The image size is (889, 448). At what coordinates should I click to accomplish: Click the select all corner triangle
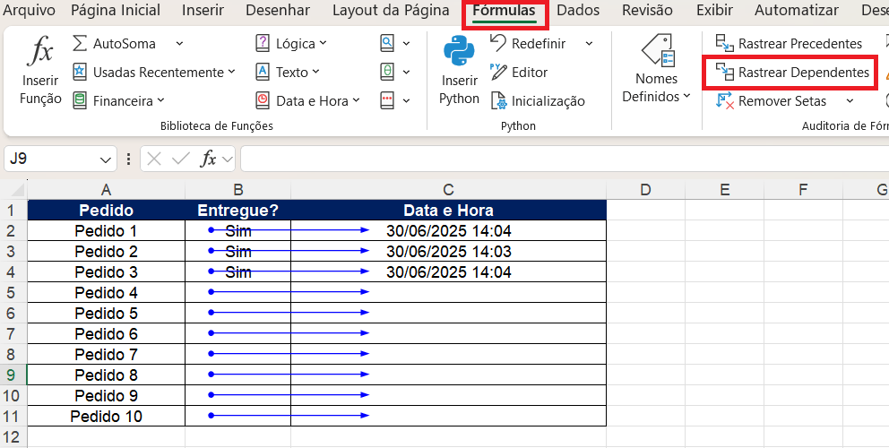(18, 189)
